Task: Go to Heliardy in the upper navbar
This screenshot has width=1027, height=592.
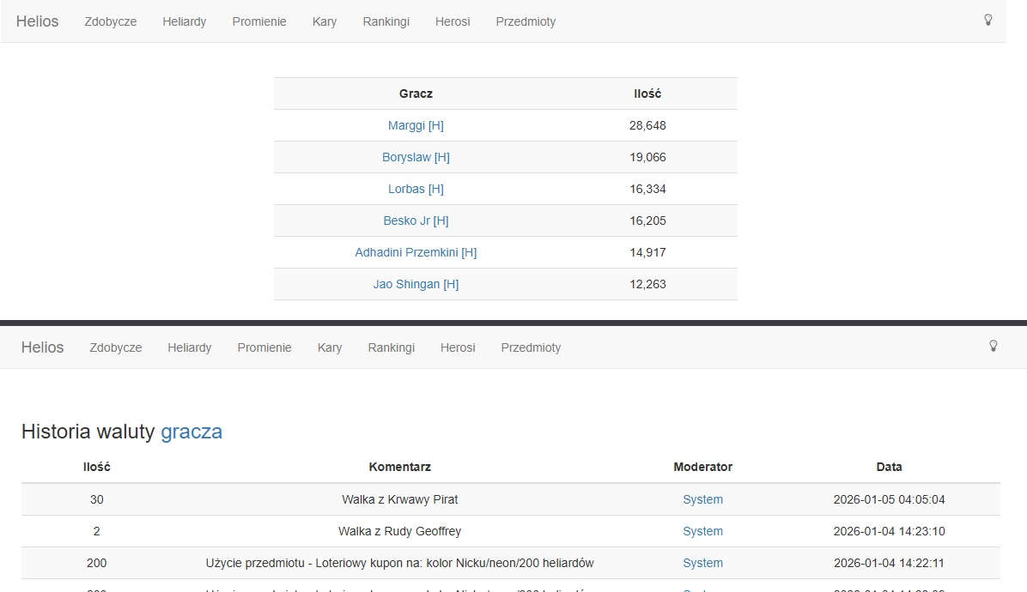Action: point(185,21)
